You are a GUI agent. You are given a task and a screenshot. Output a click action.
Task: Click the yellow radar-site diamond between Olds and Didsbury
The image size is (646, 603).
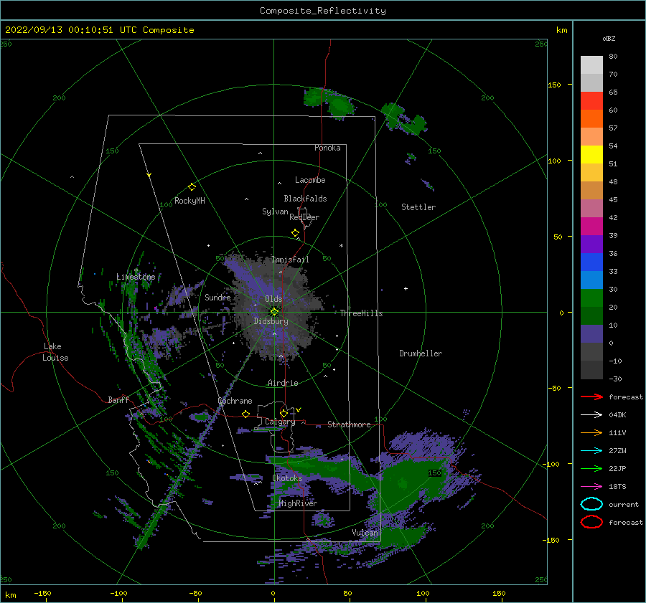(274, 312)
